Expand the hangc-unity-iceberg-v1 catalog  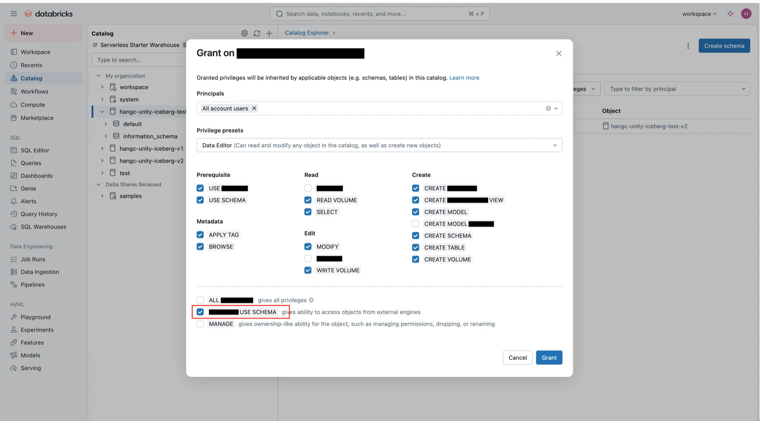tap(102, 149)
